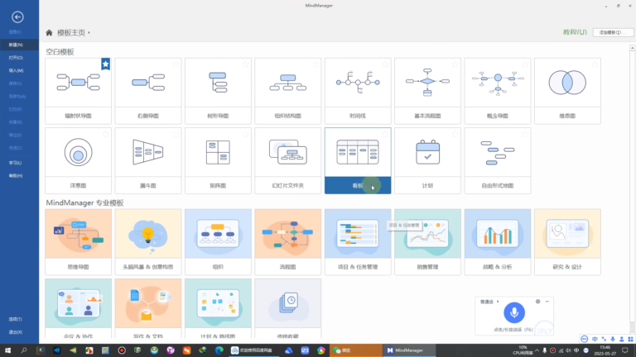Choose 导入(M) from the sidebar
The image size is (636, 357).
(x=16, y=71)
